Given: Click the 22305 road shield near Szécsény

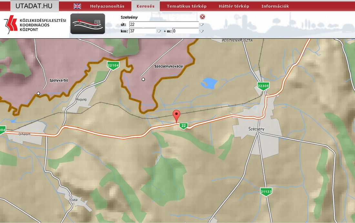Looking at the screenshot, I should (x=263, y=85).
